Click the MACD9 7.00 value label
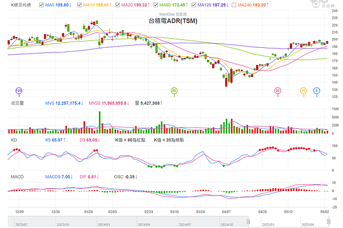 click(59, 177)
